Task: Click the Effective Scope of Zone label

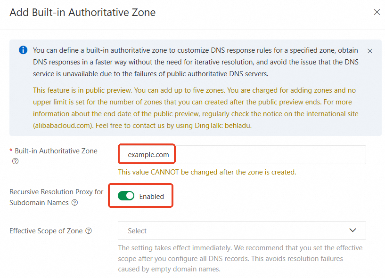Action: (46, 231)
